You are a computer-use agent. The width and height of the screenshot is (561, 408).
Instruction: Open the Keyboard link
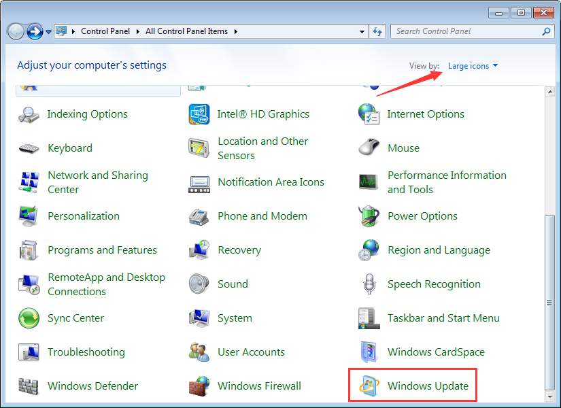click(70, 148)
